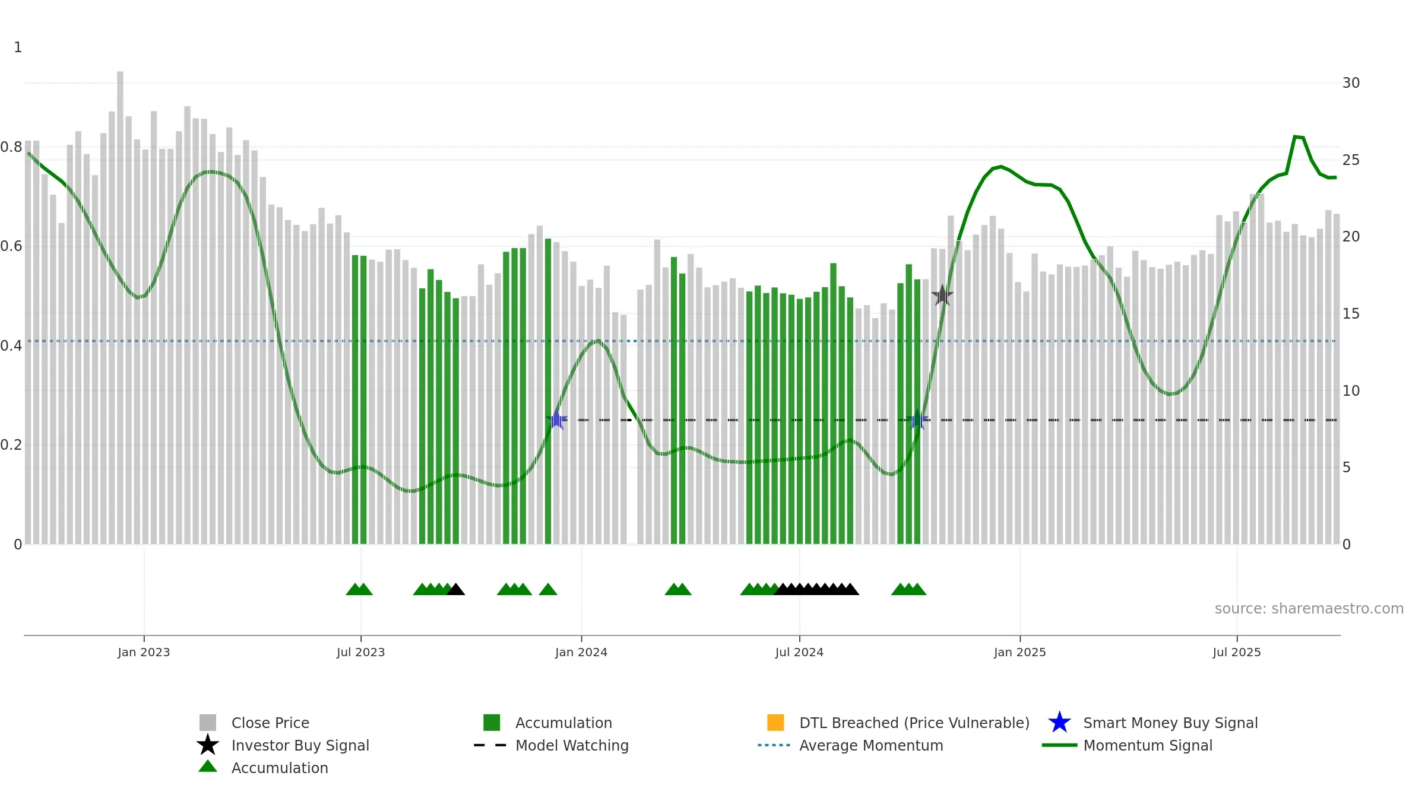The width and height of the screenshot is (1425, 801).
Task: Click the tallest gray price bar near 30
Action: pyautogui.click(x=120, y=307)
